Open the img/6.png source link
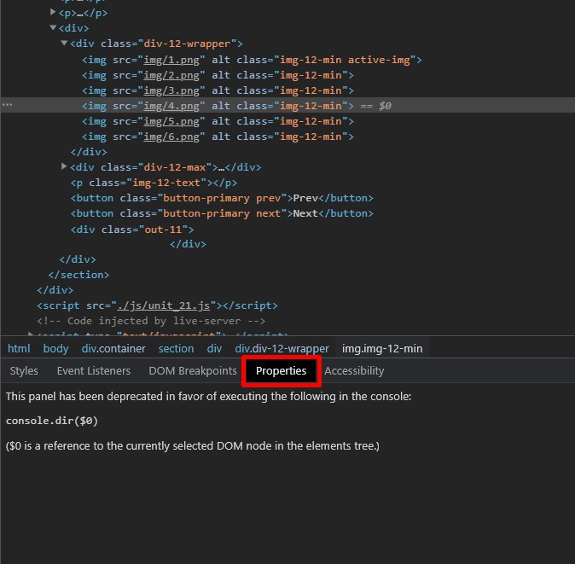 171,137
